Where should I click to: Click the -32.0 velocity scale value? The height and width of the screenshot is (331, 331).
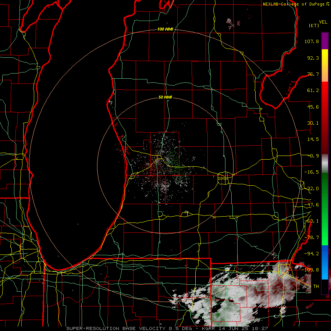coord(312,189)
